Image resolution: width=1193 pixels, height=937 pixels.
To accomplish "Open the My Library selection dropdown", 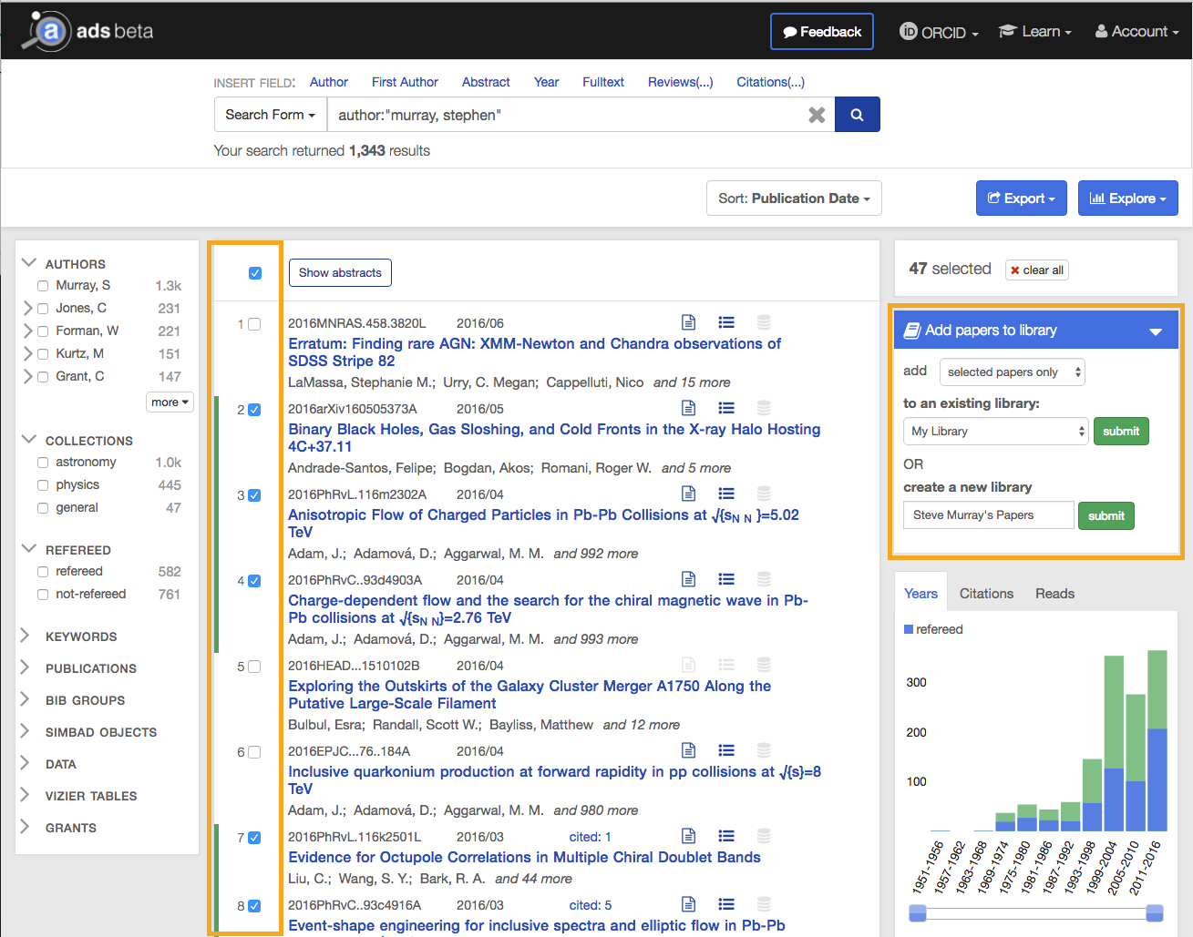I will 994,431.
